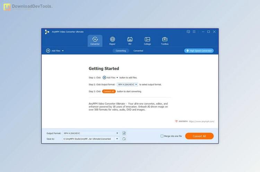Viewport: 260px width, 172px height.
Task: Open the output folder icon
Action: (x=124, y=139)
